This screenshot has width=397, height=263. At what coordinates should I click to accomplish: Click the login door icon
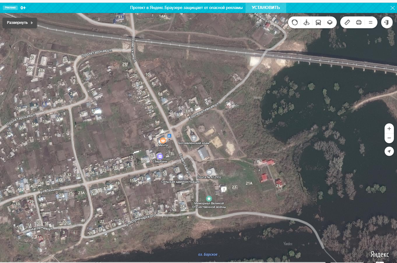[x=387, y=22]
